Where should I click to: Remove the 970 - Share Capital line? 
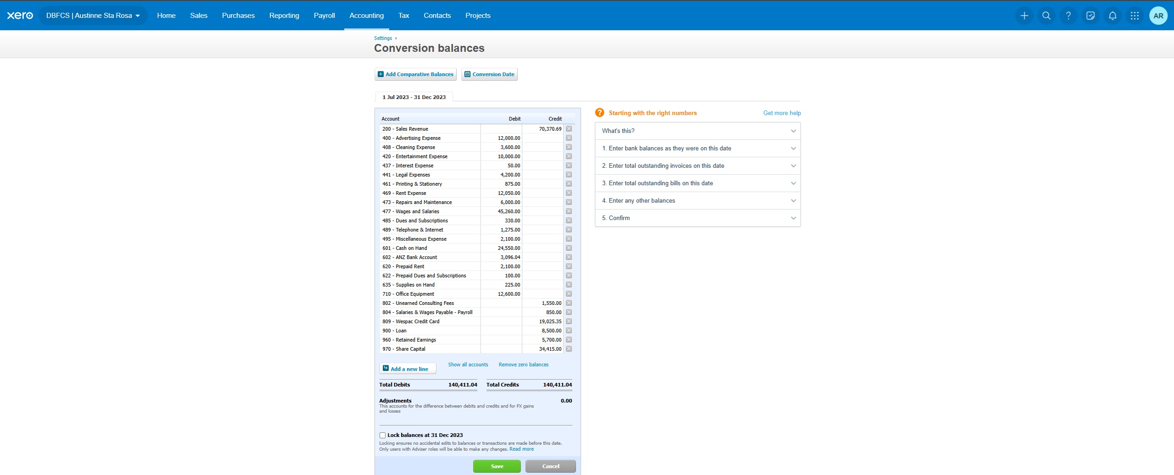569,349
